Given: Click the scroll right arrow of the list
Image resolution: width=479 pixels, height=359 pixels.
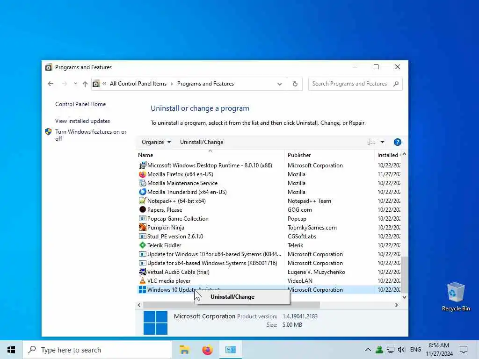Looking at the screenshot, I should coord(397,305).
